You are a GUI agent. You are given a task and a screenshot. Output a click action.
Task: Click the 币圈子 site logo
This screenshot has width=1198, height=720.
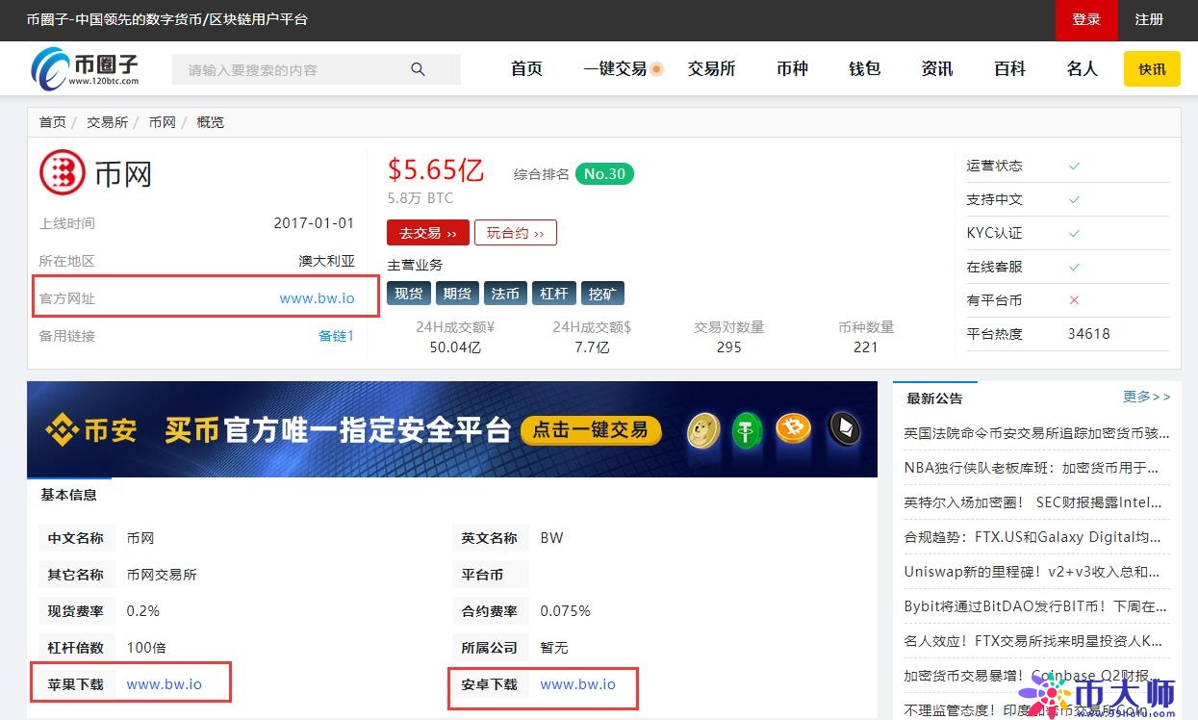click(x=85, y=68)
